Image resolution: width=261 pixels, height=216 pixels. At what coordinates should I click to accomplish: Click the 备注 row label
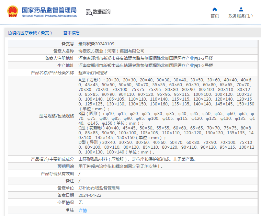pos(70,181)
